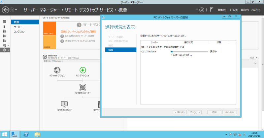Click the C01.TTR.local server name in results
The image size is (264, 138).
(x=149, y=52)
